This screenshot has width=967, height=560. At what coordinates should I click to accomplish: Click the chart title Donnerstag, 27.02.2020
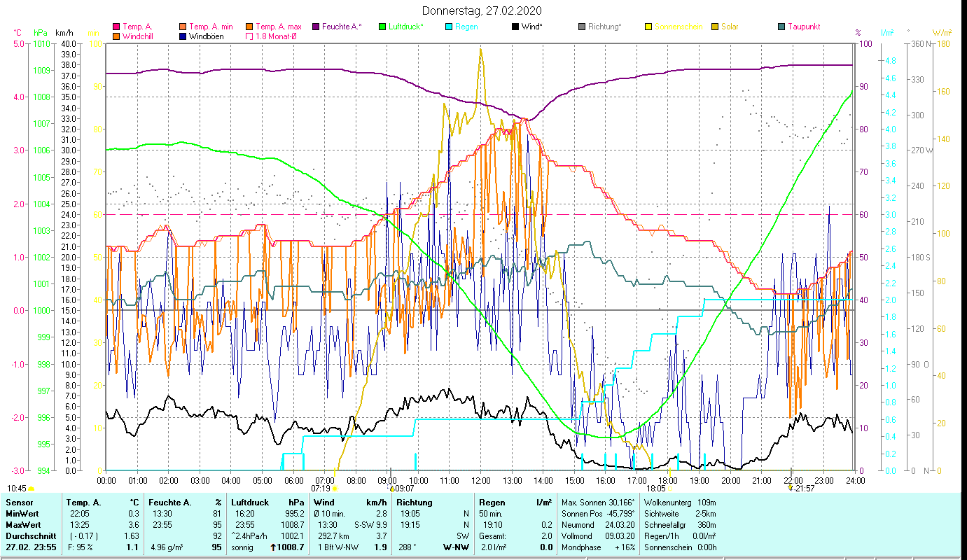482,11
